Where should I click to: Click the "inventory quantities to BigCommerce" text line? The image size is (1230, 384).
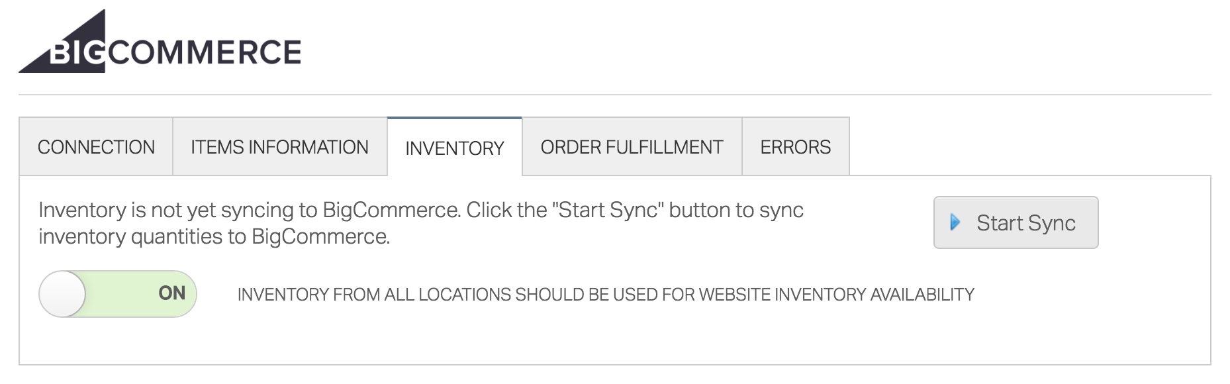click(214, 236)
